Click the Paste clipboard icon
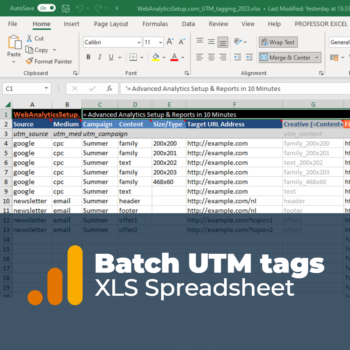Image resolution: width=350 pixels, height=350 pixels. 15,42
